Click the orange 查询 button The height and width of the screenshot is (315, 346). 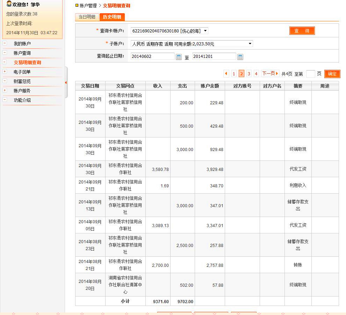coord(302,31)
